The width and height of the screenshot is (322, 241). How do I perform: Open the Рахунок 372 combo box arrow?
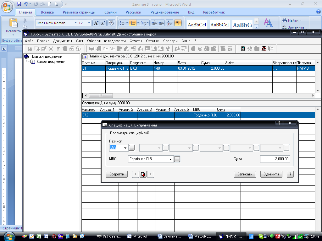[125, 148]
